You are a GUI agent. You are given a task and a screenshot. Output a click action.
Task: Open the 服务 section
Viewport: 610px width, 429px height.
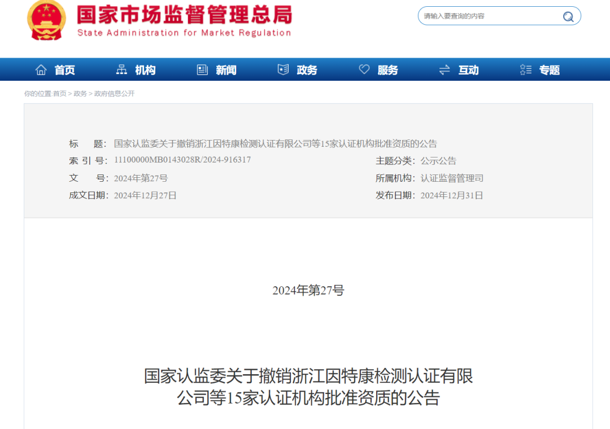389,69
